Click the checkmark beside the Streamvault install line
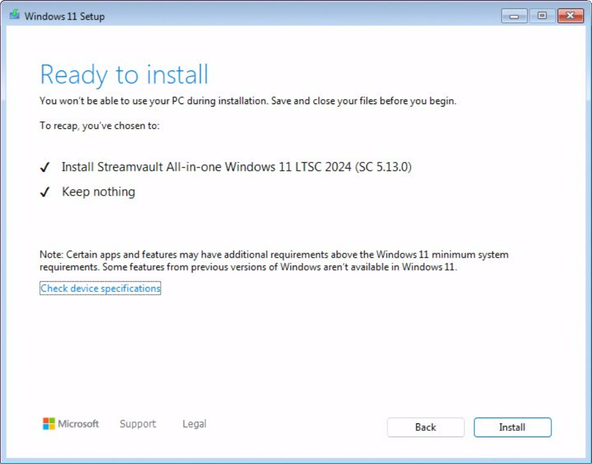Viewport: 592px width, 464px height. click(x=44, y=167)
